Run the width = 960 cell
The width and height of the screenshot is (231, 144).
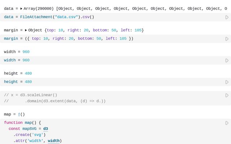click(x=227, y=60)
